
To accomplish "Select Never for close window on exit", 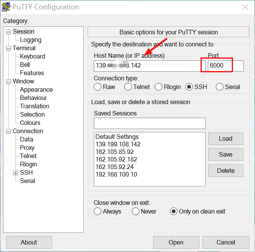I will click(136, 212).
